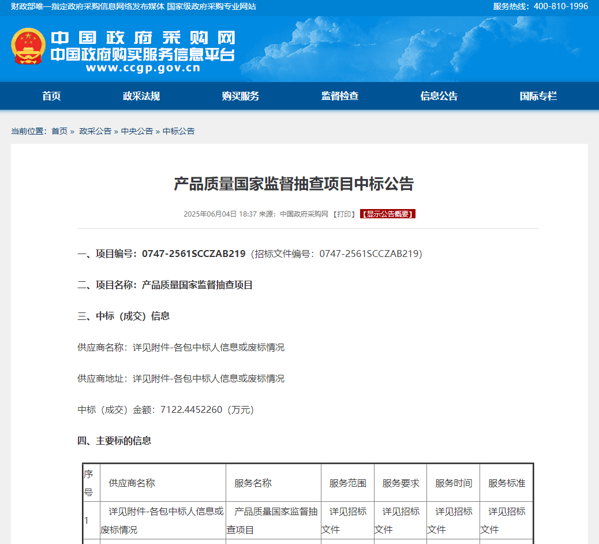
Task: Open the 信息公告 navigation menu item
Action: (x=439, y=96)
